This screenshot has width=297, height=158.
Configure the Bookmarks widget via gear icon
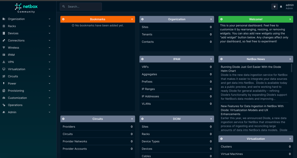pos(63,19)
